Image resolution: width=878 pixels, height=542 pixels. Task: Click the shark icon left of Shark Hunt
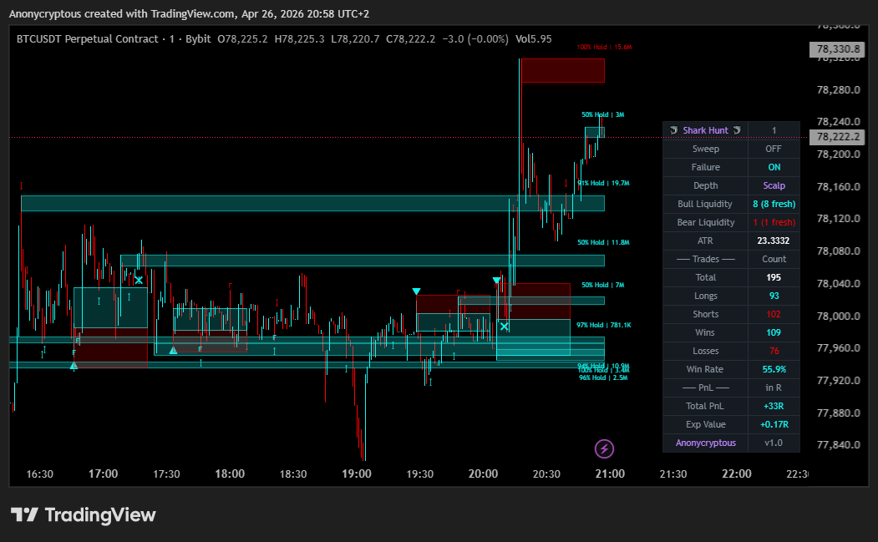(x=674, y=130)
